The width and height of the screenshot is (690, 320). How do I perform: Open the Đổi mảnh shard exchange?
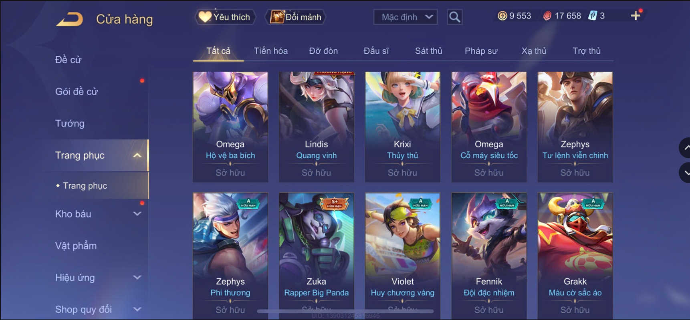(296, 17)
